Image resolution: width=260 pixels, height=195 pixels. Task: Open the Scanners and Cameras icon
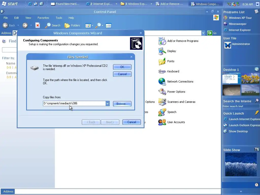[x=162, y=102]
